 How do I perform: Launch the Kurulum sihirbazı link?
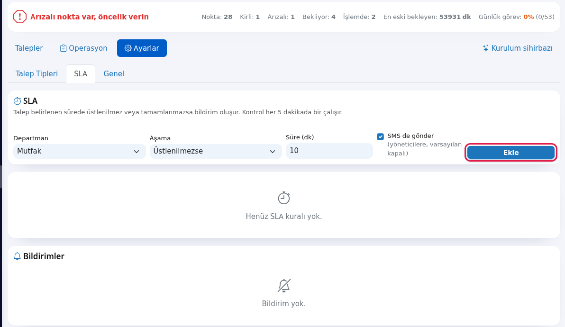pos(518,48)
